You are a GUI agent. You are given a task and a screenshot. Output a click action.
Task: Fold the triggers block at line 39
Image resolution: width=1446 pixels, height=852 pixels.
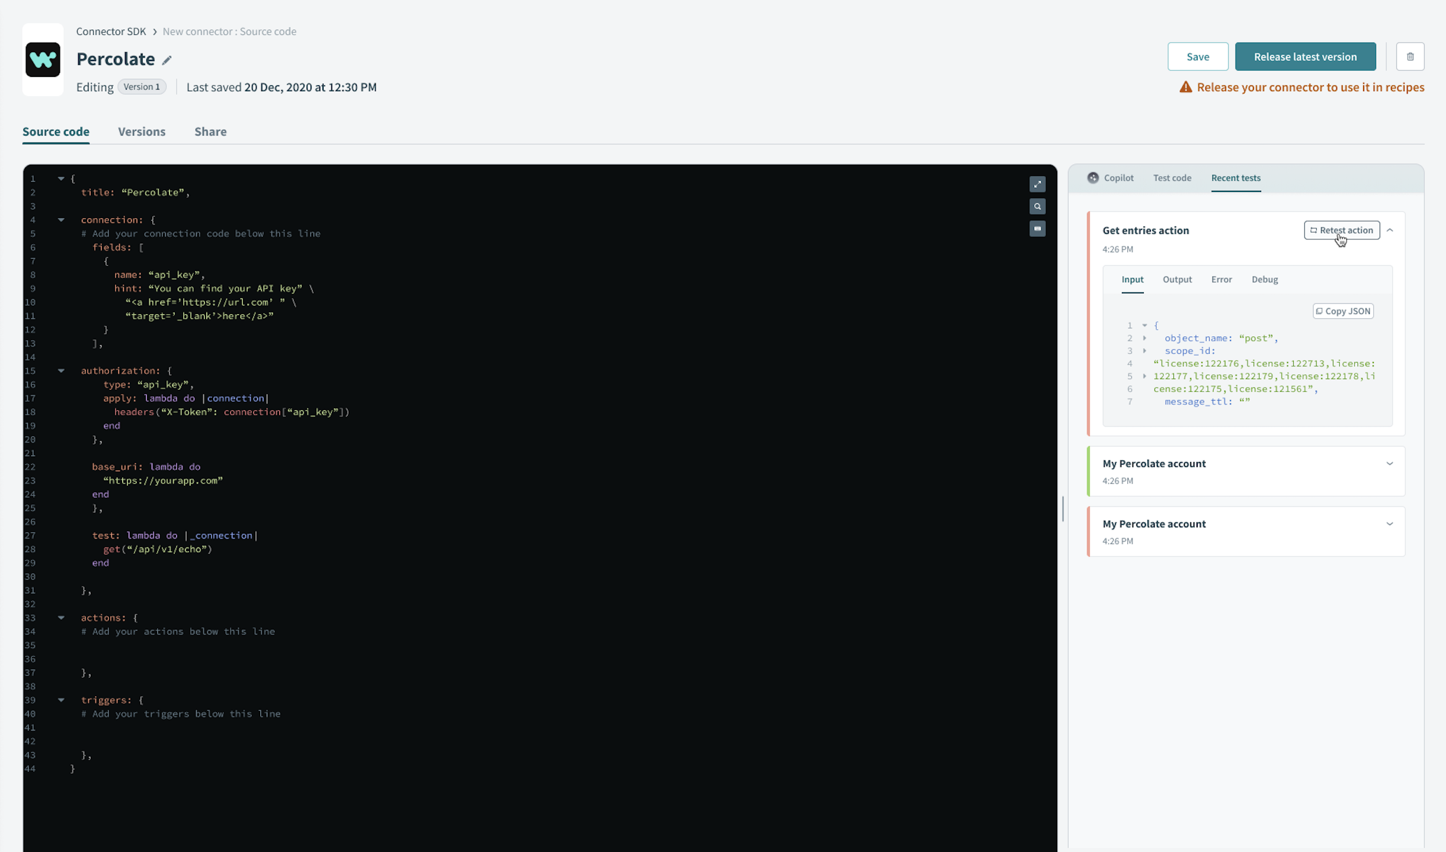pos(61,700)
